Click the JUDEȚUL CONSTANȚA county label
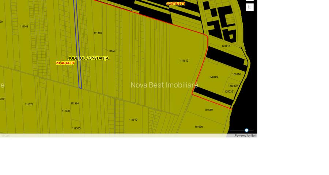 click(88, 58)
